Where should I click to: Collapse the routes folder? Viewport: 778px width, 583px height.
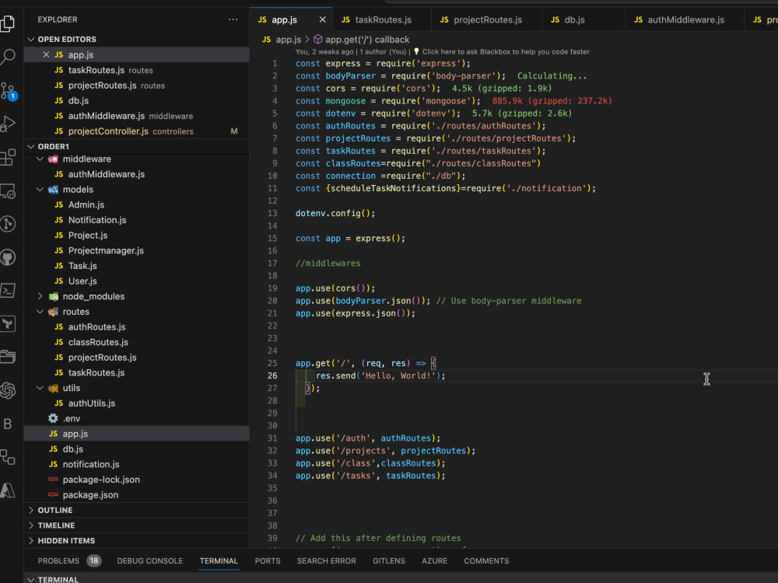click(40, 312)
